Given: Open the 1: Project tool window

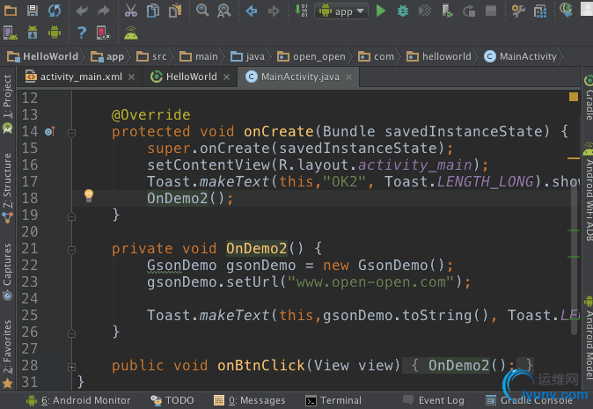Looking at the screenshot, I should pyautogui.click(x=7, y=104).
